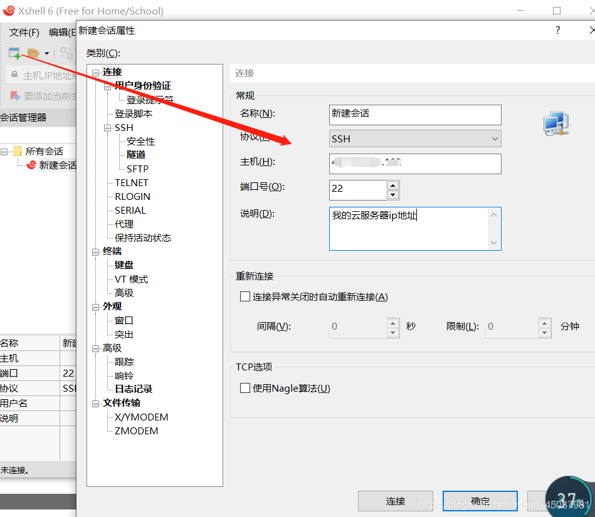Select 日志记录 in category tree

click(133, 389)
